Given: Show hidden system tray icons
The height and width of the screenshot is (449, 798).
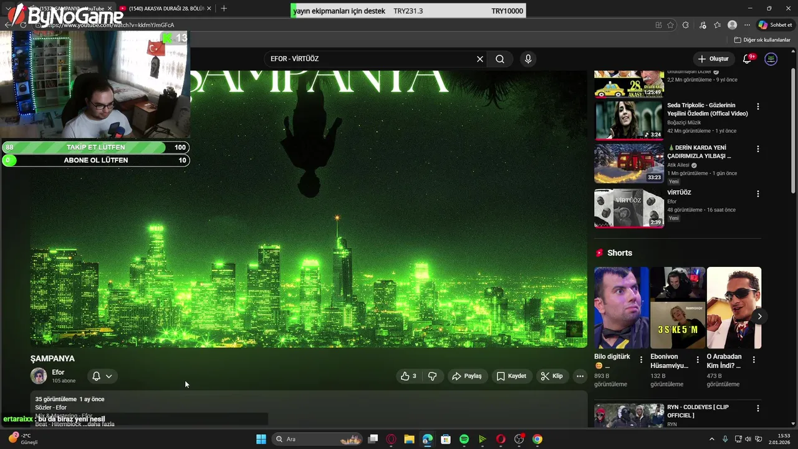Looking at the screenshot, I should [x=712, y=439].
